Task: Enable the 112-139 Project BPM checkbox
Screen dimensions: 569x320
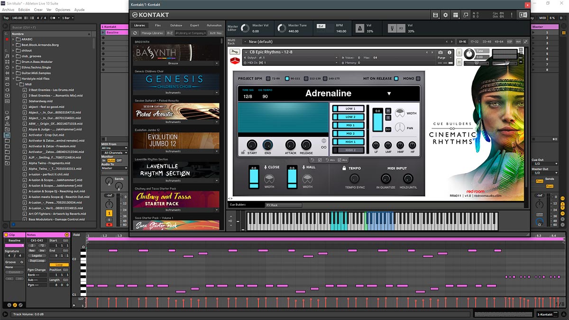Action: point(306,79)
